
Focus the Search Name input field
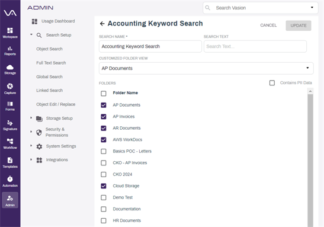coord(150,46)
